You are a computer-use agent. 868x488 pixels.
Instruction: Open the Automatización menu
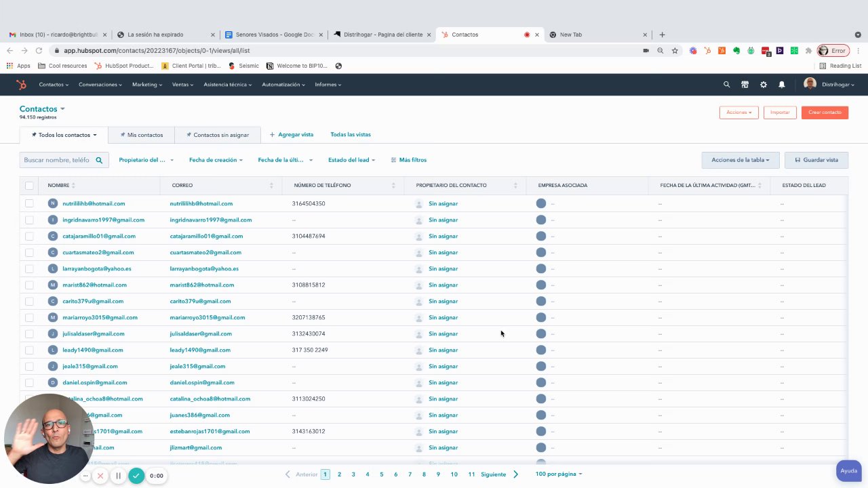click(x=283, y=85)
